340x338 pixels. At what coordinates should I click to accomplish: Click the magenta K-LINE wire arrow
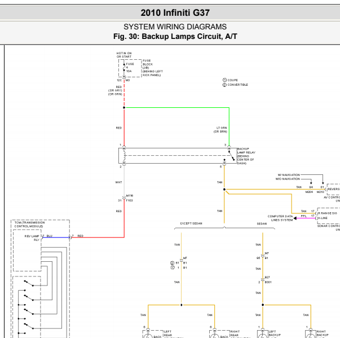coord(305,218)
